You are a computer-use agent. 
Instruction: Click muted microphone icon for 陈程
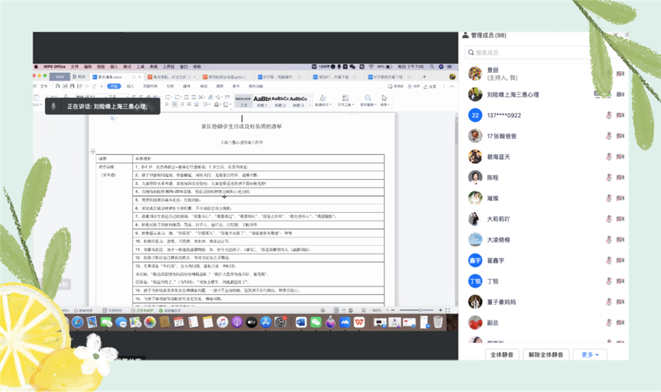point(608,177)
